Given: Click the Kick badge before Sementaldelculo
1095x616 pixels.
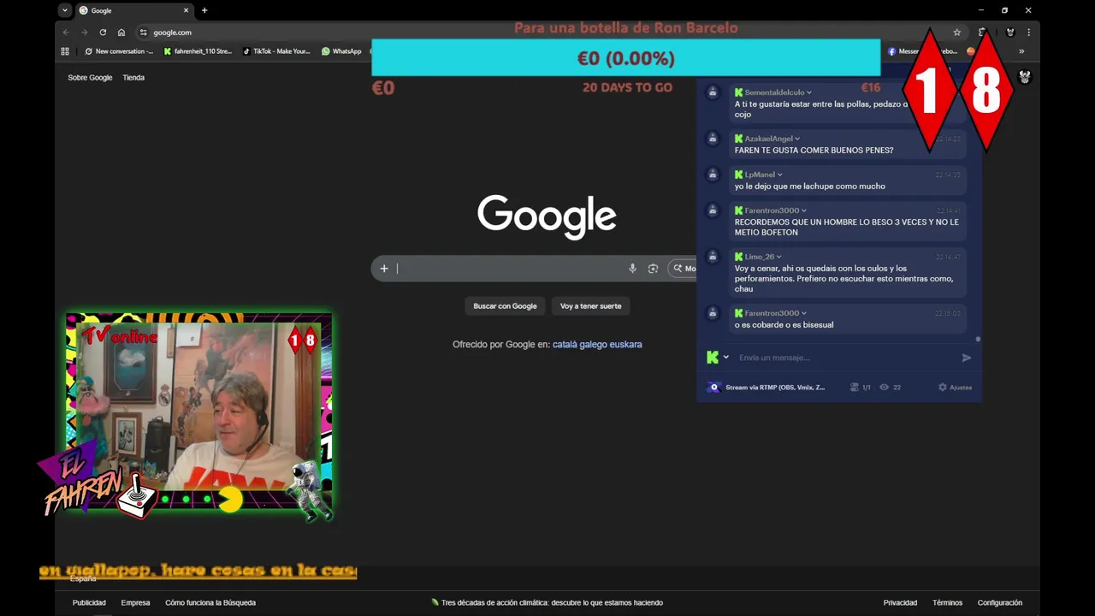Looking at the screenshot, I should [738, 92].
